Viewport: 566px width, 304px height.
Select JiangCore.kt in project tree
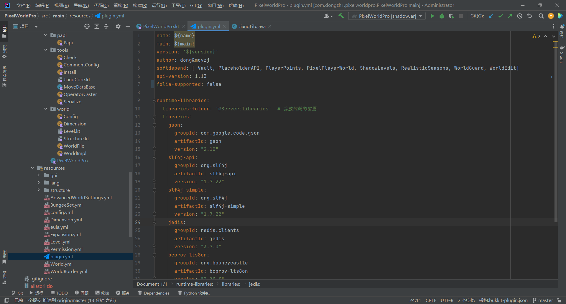tap(77, 79)
